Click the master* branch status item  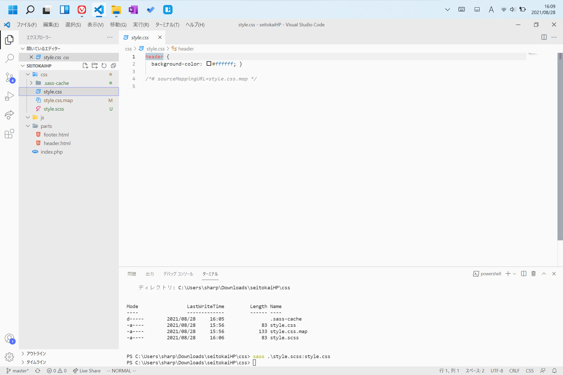(x=17, y=371)
